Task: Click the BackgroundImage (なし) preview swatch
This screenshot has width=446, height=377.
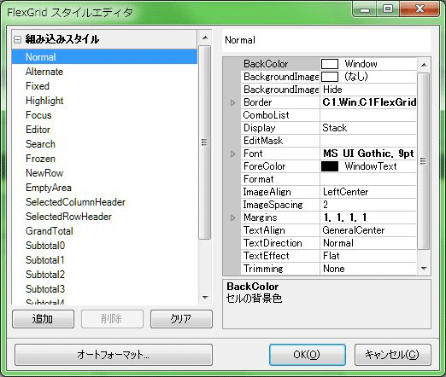Action: [330, 77]
